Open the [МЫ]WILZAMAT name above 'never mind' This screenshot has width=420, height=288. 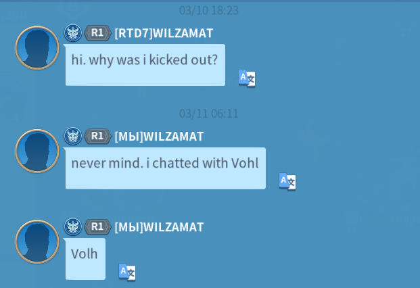point(159,137)
